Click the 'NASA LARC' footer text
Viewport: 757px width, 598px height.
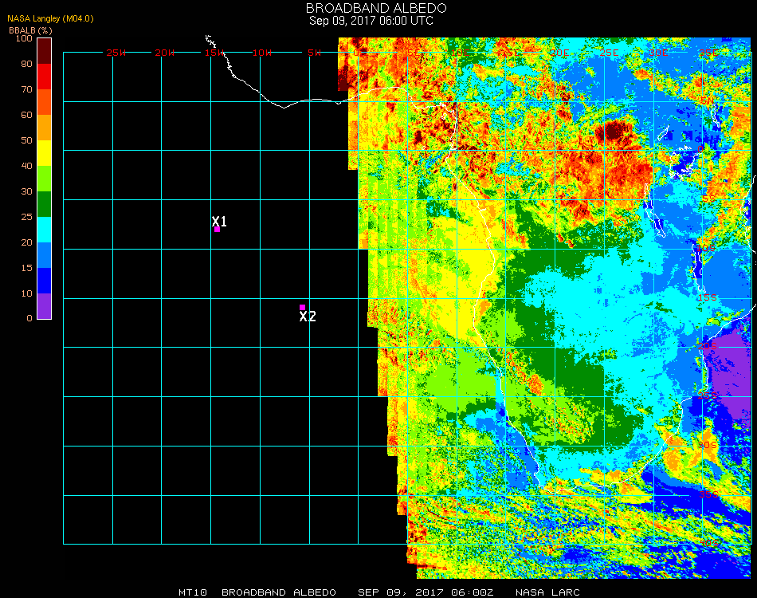point(547,592)
